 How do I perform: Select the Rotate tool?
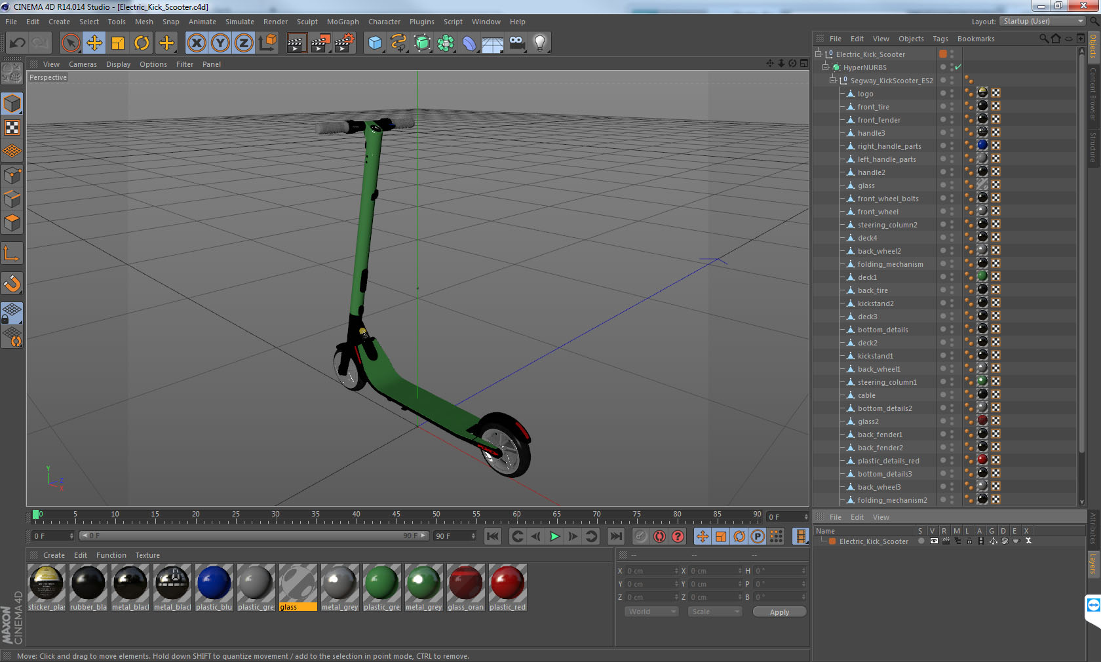[142, 43]
